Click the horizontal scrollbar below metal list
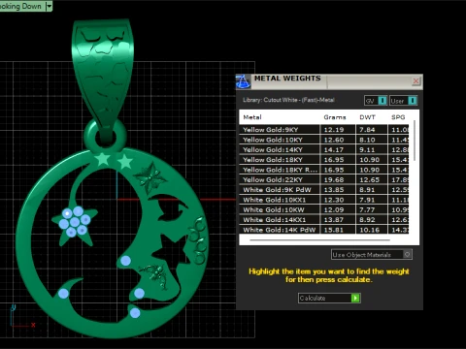 (x=319, y=240)
